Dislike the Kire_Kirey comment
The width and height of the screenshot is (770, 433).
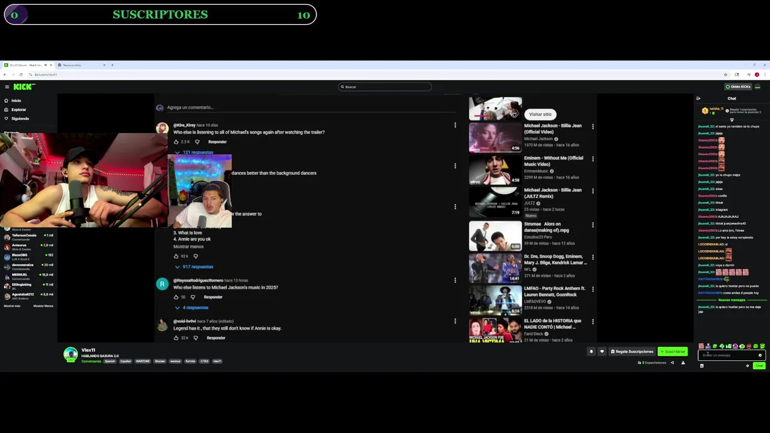197,142
